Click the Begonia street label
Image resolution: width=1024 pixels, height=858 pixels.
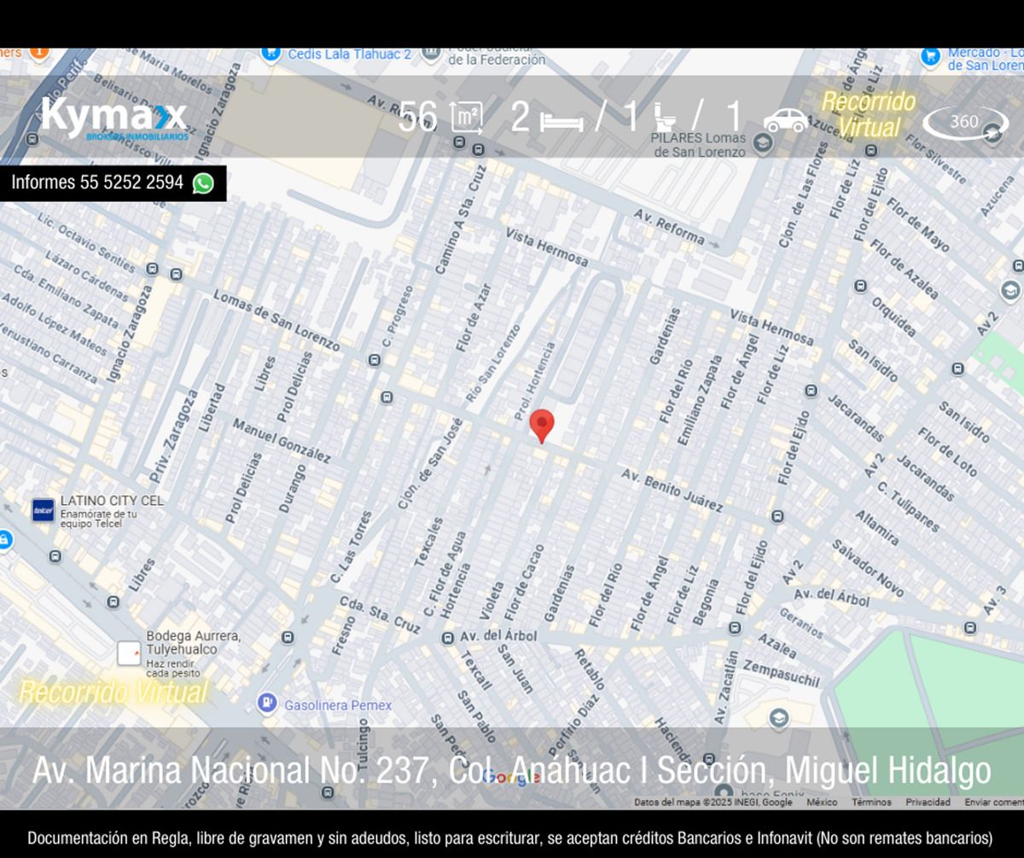(705, 602)
